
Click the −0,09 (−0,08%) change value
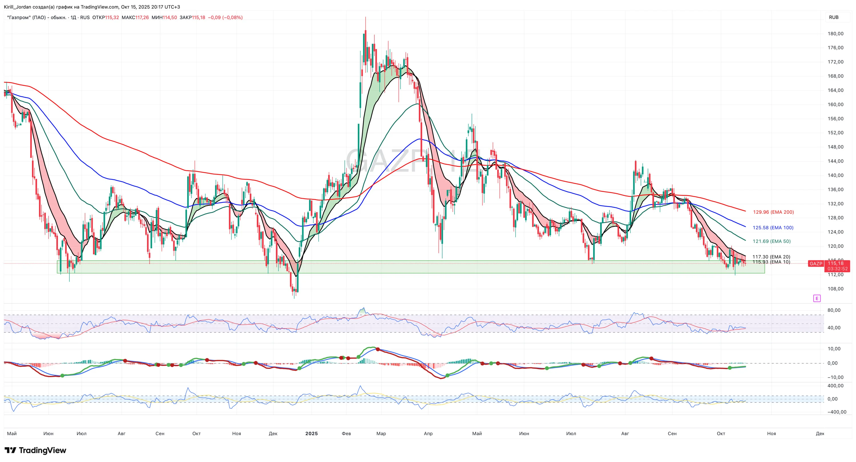[225, 18]
